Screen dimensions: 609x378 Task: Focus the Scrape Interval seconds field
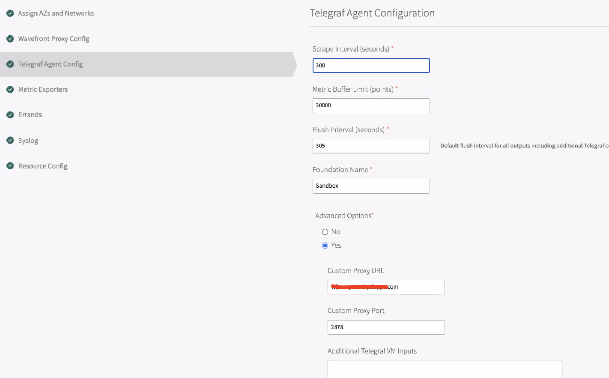pyautogui.click(x=371, y=66)
